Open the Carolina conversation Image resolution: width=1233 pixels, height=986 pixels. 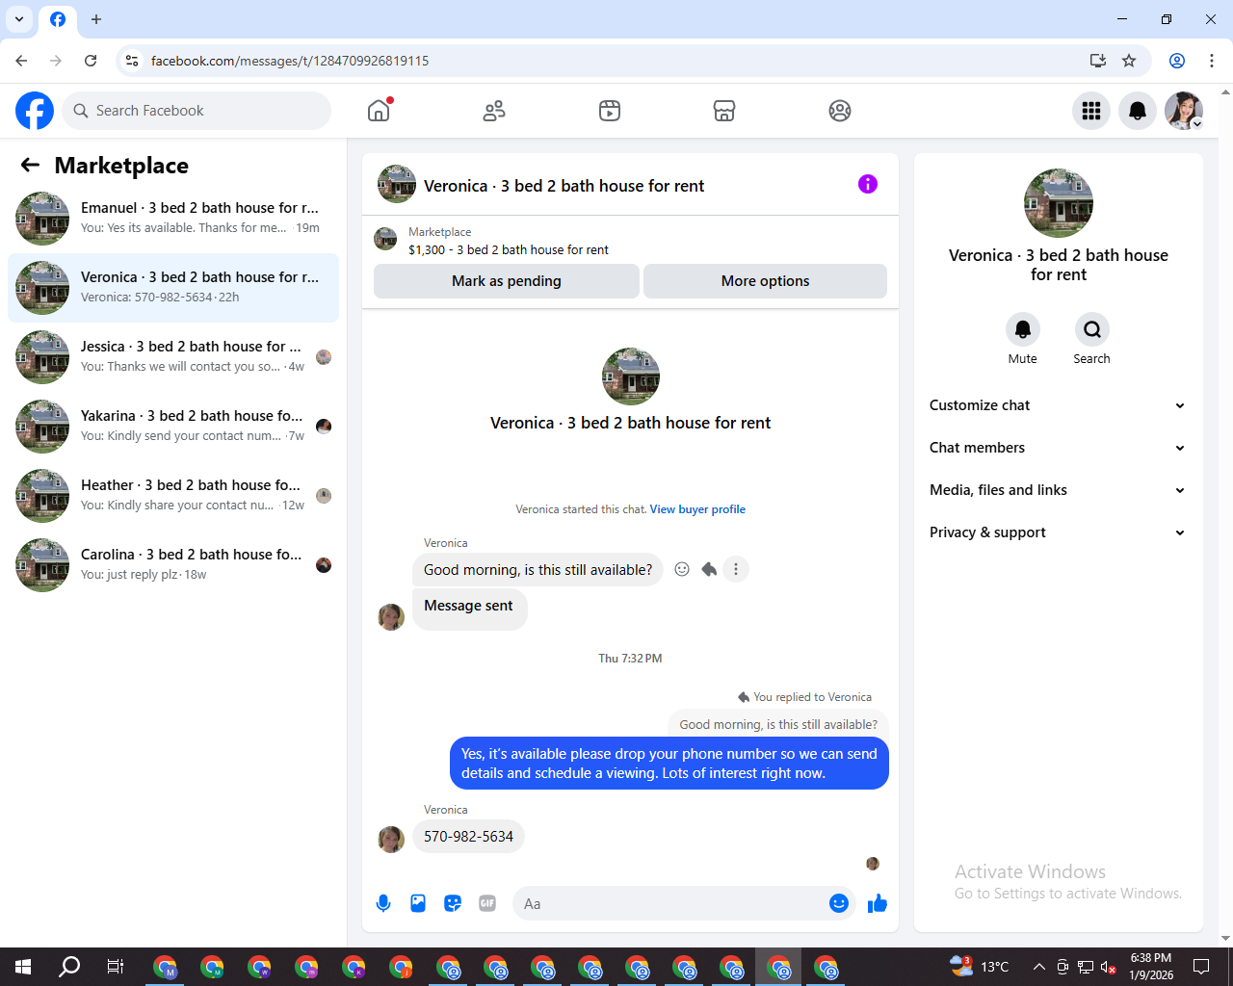173,565
